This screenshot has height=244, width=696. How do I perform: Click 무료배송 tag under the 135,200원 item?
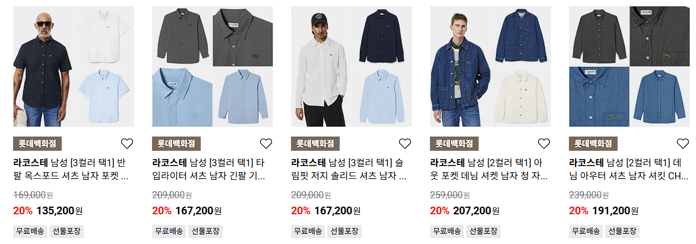[x=30, y=231]
